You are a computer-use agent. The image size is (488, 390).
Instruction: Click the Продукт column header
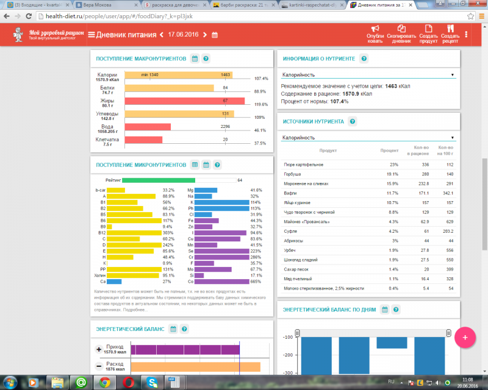[328, 151]
